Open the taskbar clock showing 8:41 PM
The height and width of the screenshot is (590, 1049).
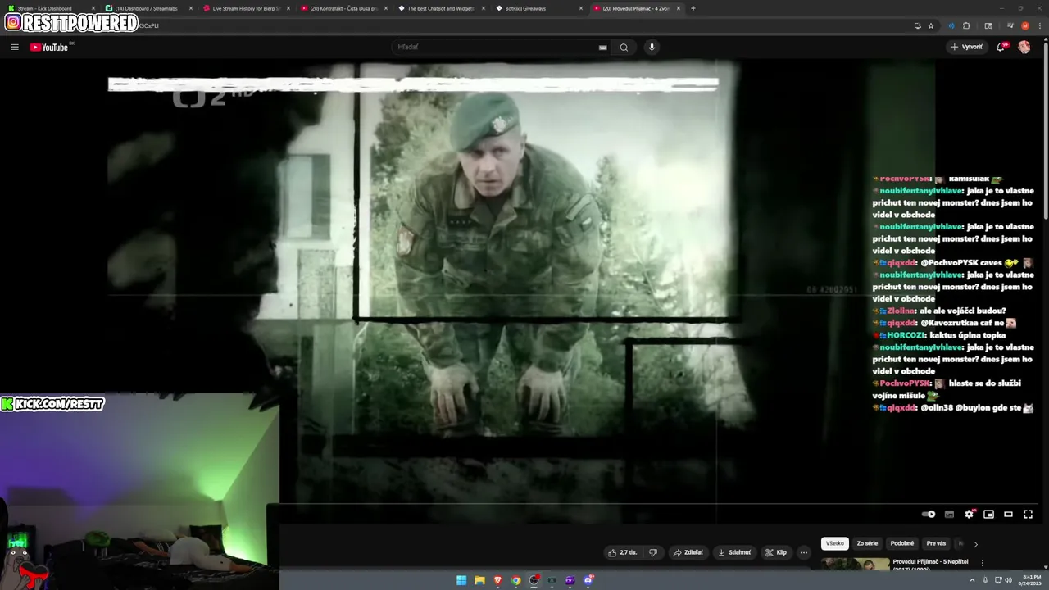[x=1029, y=580]
